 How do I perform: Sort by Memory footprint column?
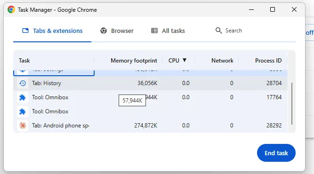134,61
